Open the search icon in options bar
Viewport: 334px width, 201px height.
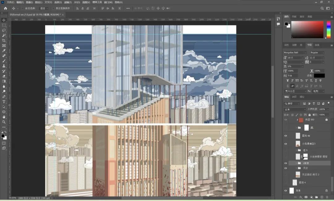point(322,8)
